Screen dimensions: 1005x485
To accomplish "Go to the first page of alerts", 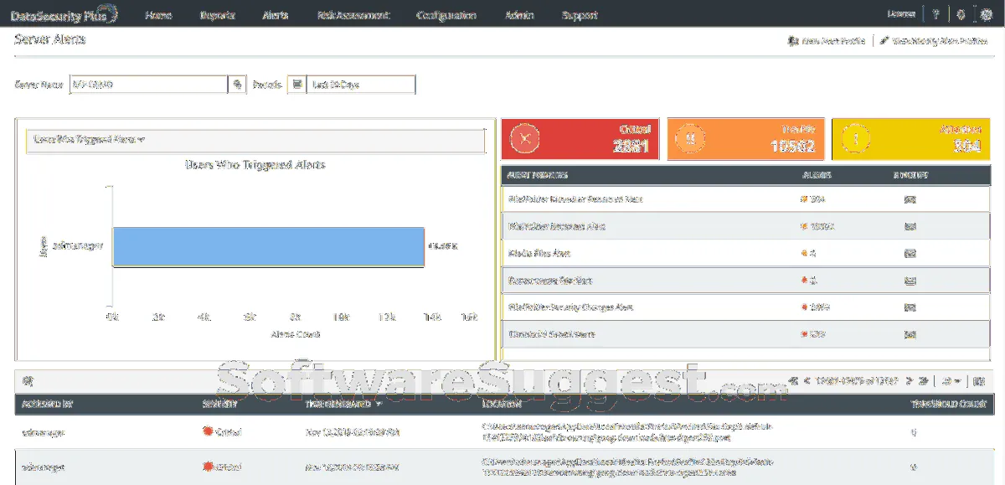I will [792, 381].
